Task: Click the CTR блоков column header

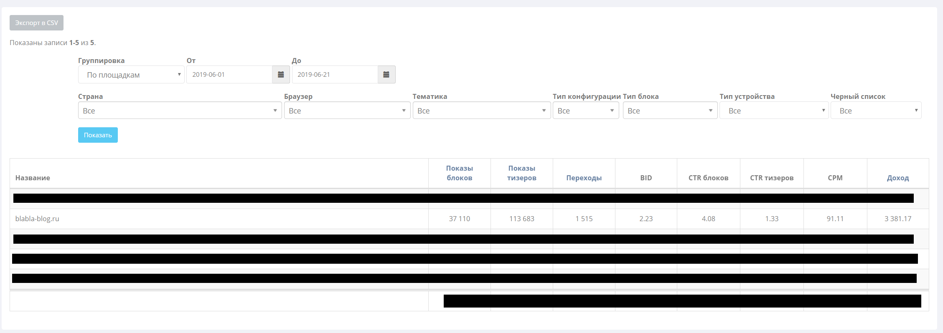Action: pyautogui.click(x=709, y=178)
